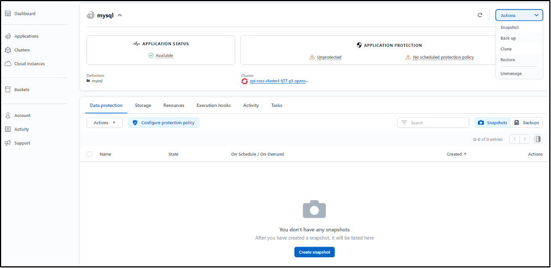The image size is (551, 268).
Task: Click the 0–0 of 0 entries text
Action: pos(488,140)
